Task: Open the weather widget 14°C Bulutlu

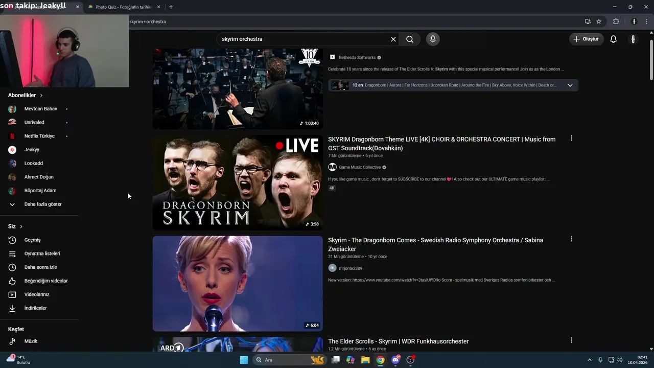Action: click(18, 359)
